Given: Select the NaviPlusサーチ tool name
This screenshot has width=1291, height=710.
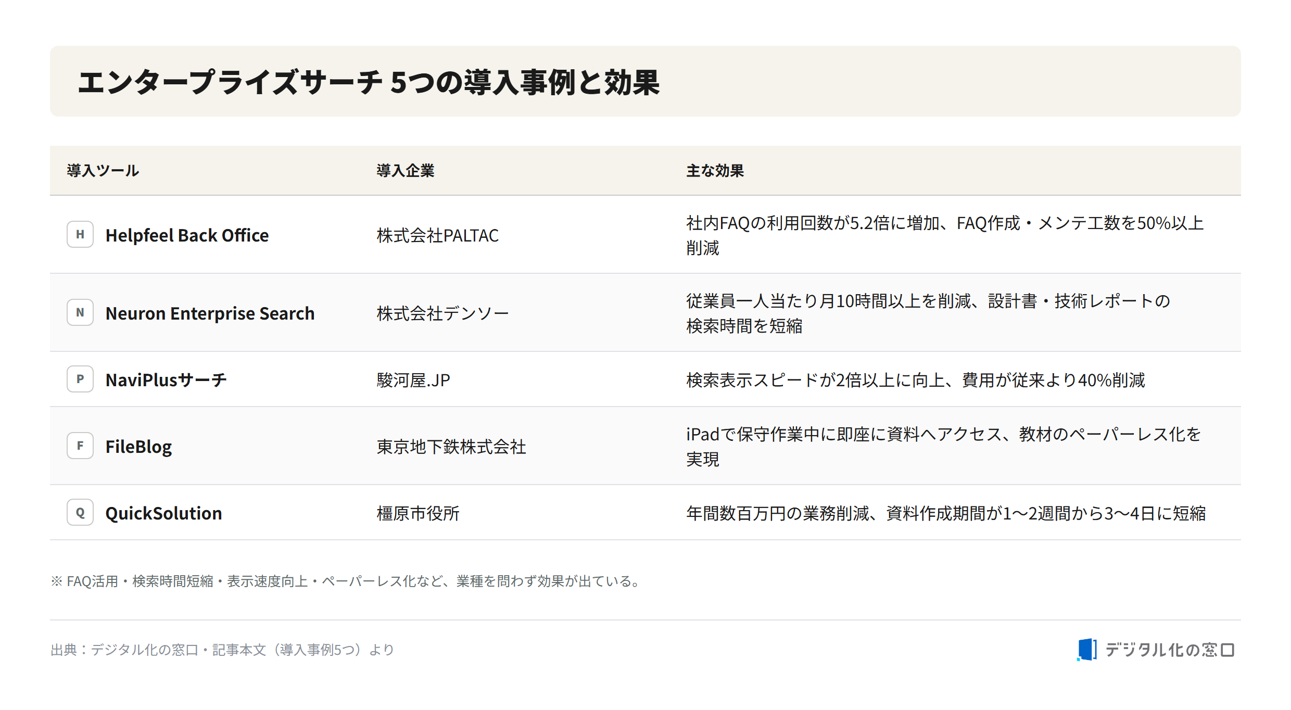Looking at the screenshot, I should coord(167,380).
